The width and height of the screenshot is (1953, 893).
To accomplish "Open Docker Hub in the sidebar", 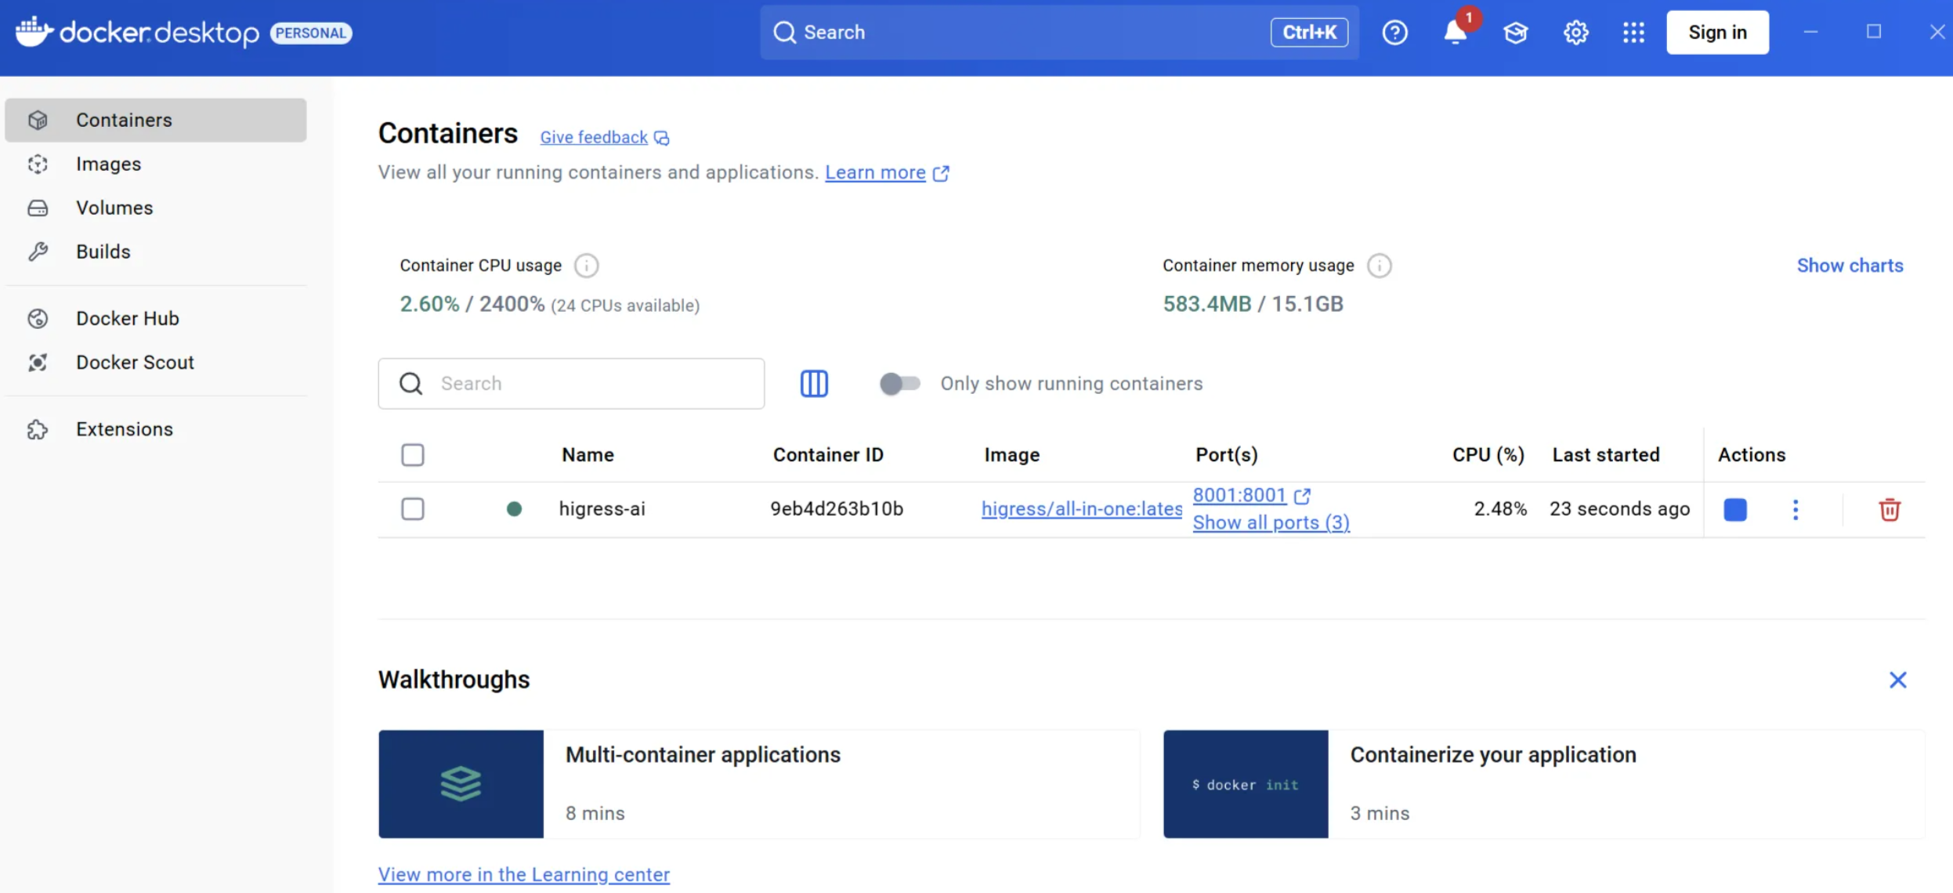I will (155, 318).
